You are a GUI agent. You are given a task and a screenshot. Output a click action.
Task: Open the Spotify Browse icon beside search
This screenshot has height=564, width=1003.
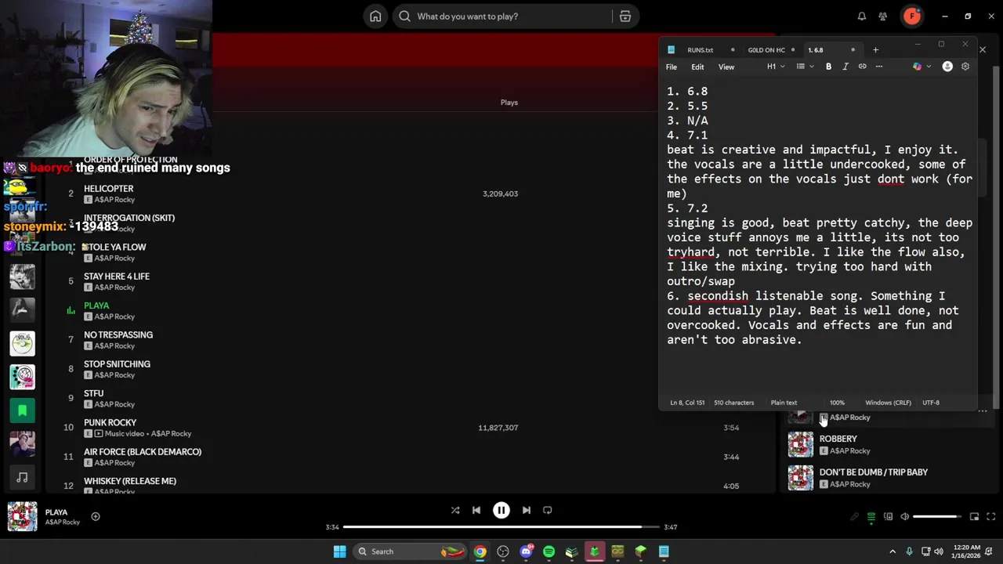coord(625,16)
